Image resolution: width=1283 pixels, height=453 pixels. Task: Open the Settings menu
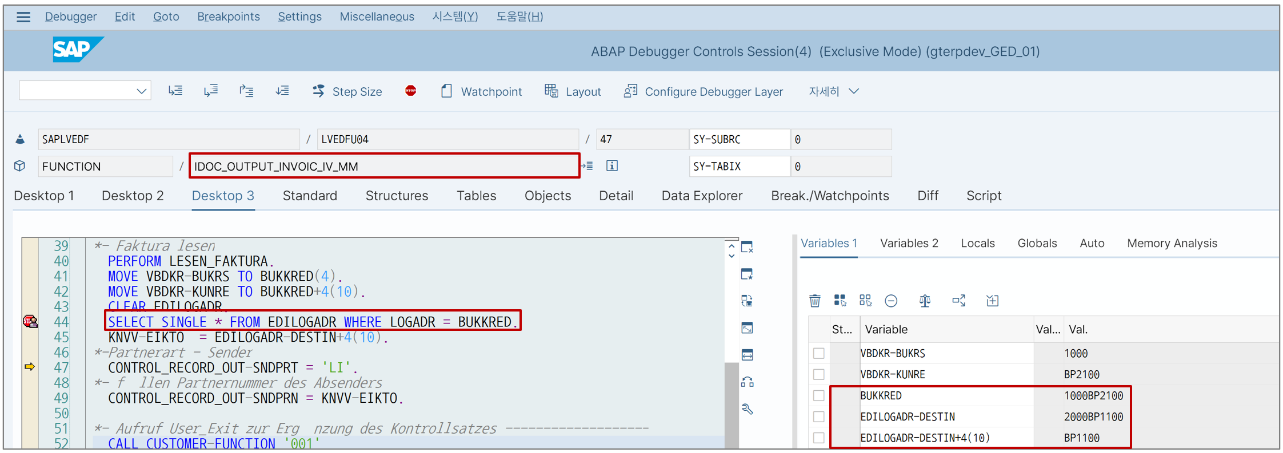coord(300,17)
